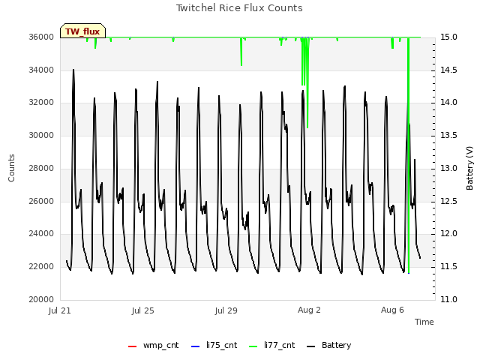Click the 22000 Counts axis tick label

click(41, 267)
